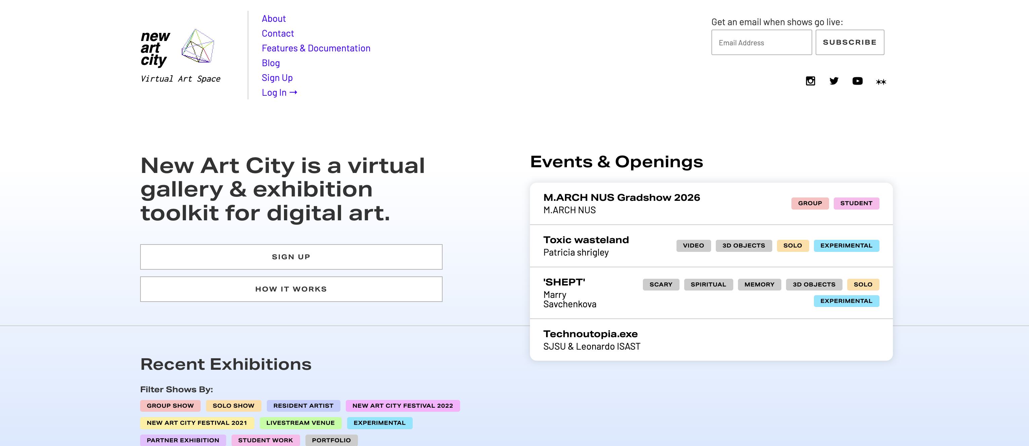Open the Instagram social icon
This screenshot has height=446, width=1029.
(810, 81)
